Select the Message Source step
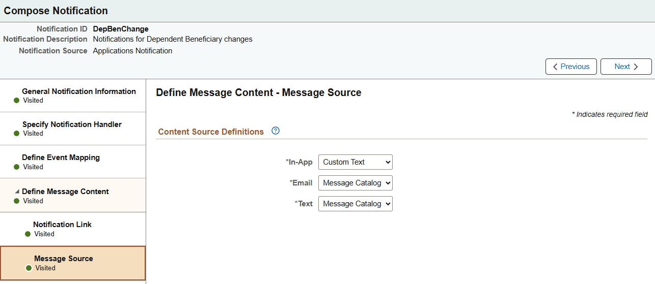The height and width of the screenshot is (284, 655). coord(64,259)
